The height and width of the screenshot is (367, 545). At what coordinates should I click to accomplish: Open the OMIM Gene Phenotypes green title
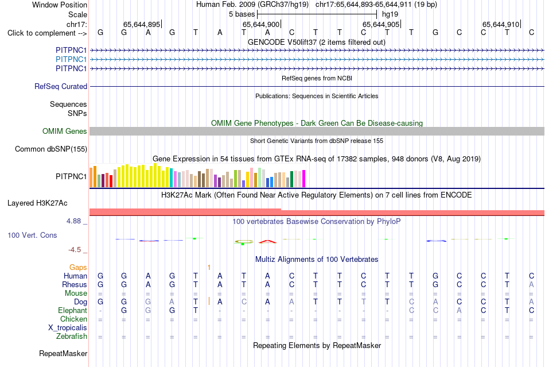coord(317,123)
